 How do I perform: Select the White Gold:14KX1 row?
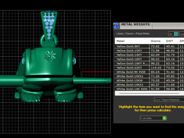pos(149,85)
